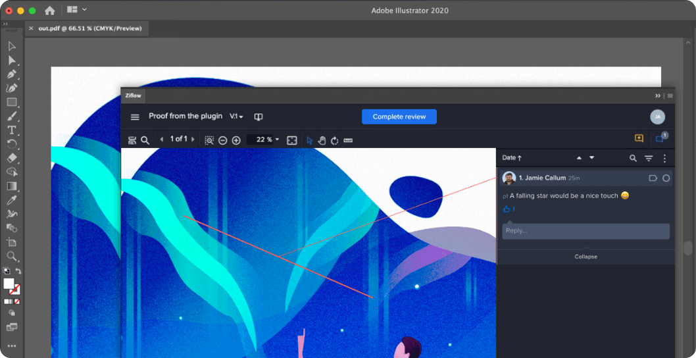
Task: Click the add comment icon
Action: click(x=639, y=138)
